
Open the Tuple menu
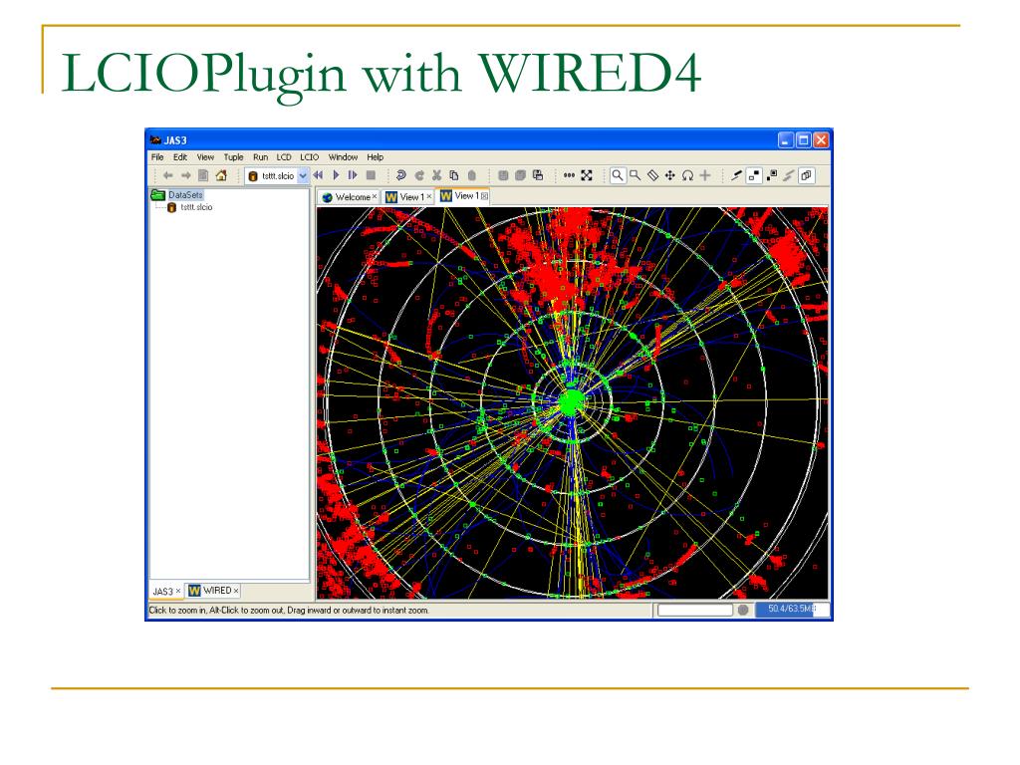(233, 157)
